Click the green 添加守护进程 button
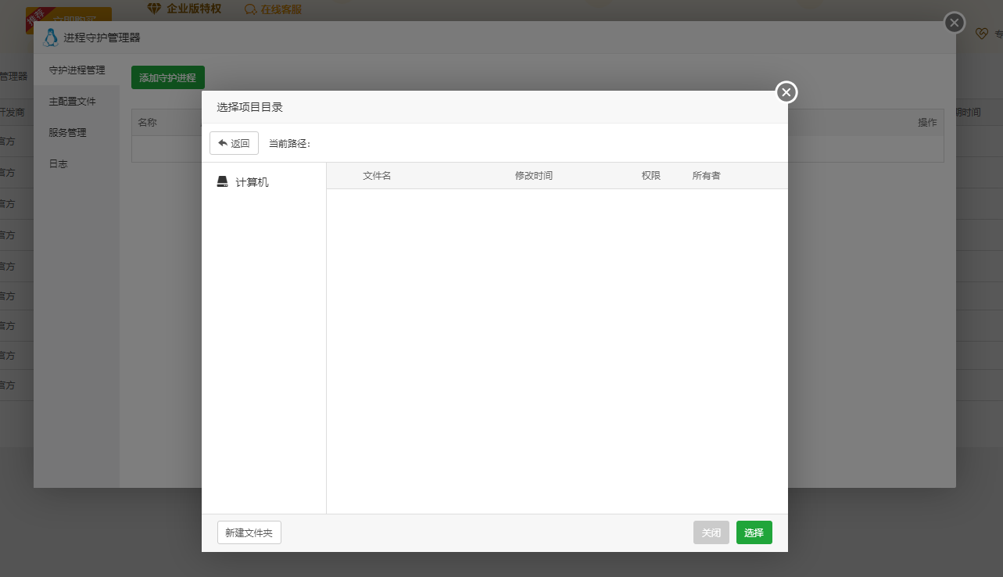Screen dimensions: 1003x577 click(x=167, y=77)
